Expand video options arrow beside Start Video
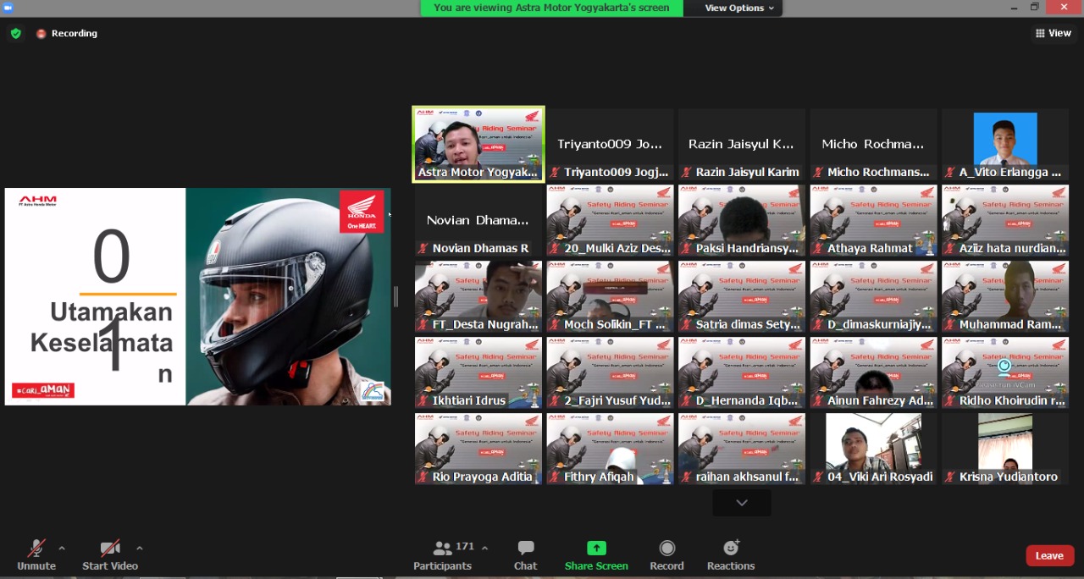This screenshot has width=1084, height=579. [x=140, y=548]
